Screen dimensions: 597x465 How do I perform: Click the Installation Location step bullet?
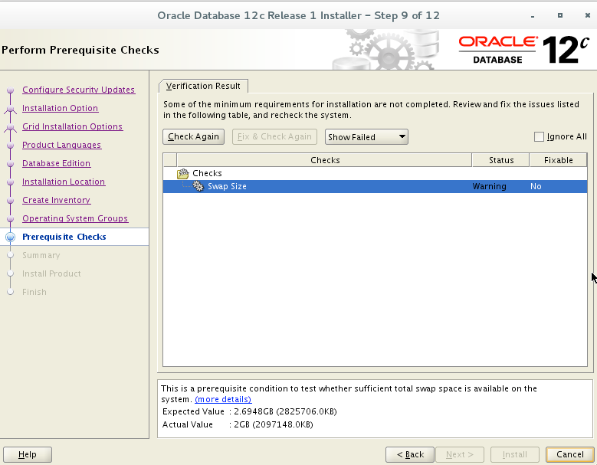tap(11, 182)
